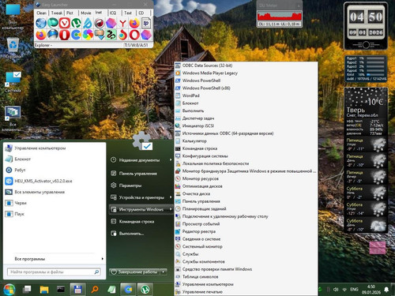This screenshot has height=296, width=395.
Task: Launch the black snake icon on green background
Action: tap(111, 35)
